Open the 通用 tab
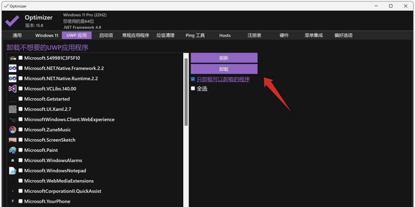This screenshot has height=207, width=415. (x=17, y=35)
